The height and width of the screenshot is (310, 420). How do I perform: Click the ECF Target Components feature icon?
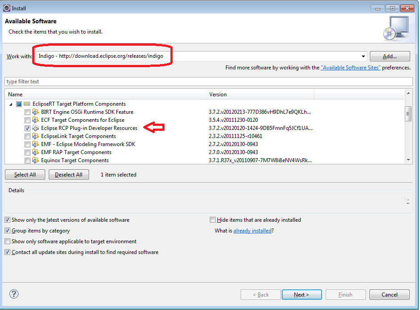coord(35,120)
